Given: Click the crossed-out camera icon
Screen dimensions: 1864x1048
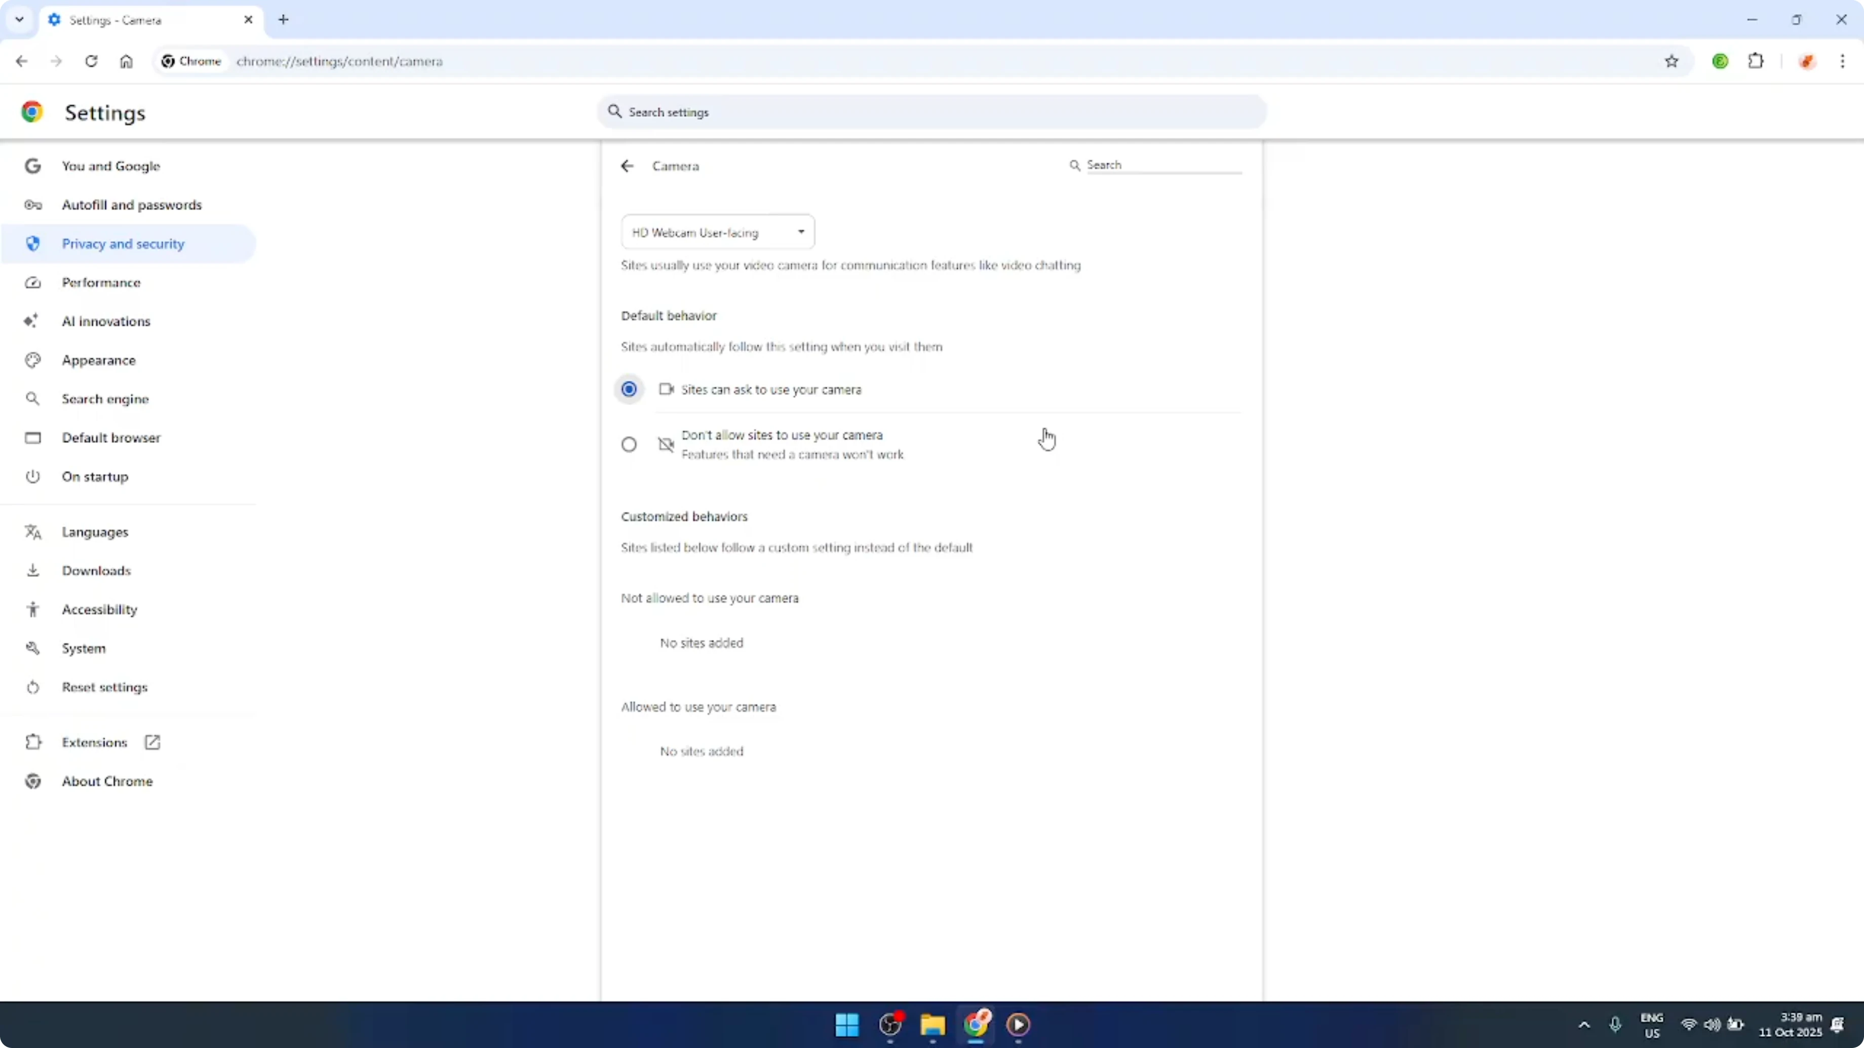Looking at the screenshot, I should point(666,444).
